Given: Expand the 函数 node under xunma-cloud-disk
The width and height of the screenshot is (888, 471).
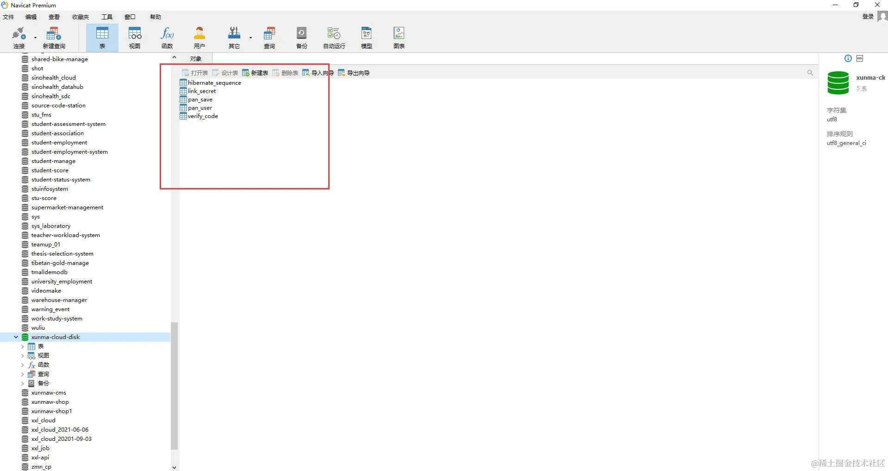Looking at the screenshot, I should point(22,365).
